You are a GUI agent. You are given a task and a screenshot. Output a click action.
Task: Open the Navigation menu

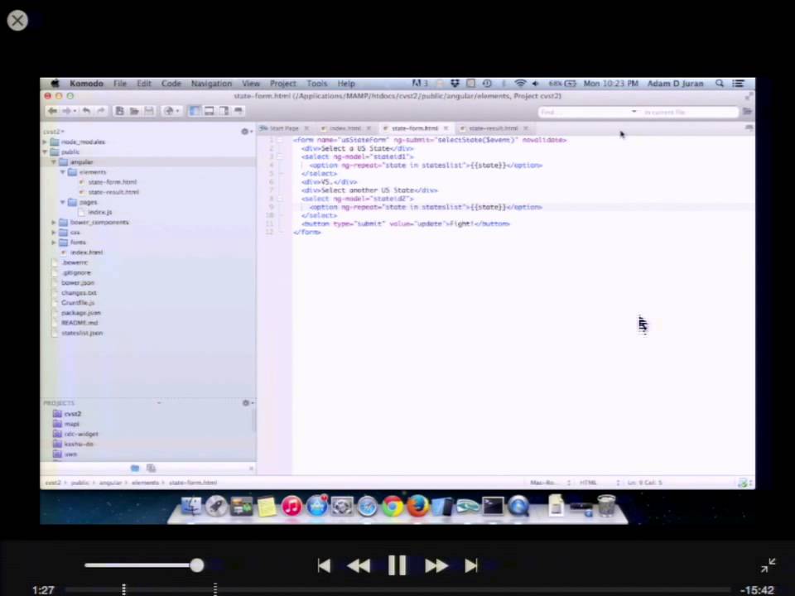[211, 84]
